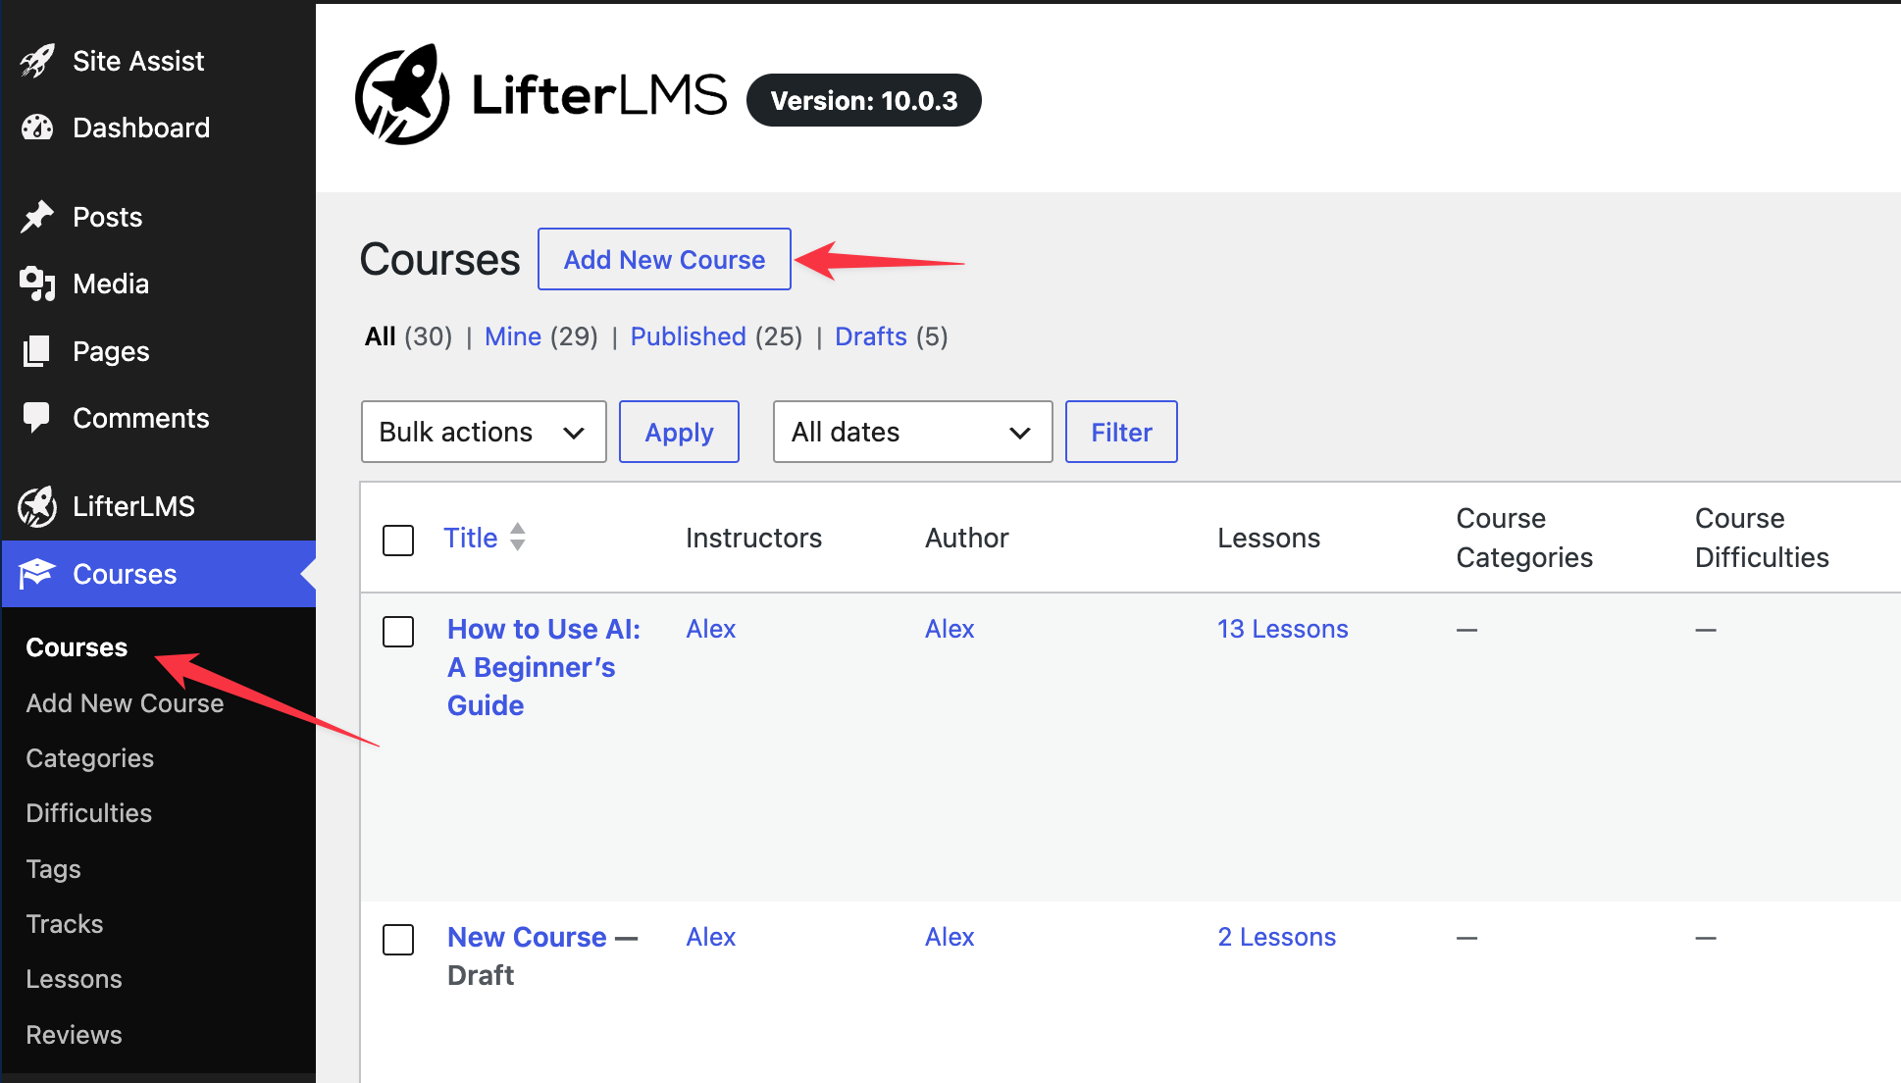Viewport: 1901px width, 1083px height.
Task: Click the Course Categories column header
Action: (1524, 538)
